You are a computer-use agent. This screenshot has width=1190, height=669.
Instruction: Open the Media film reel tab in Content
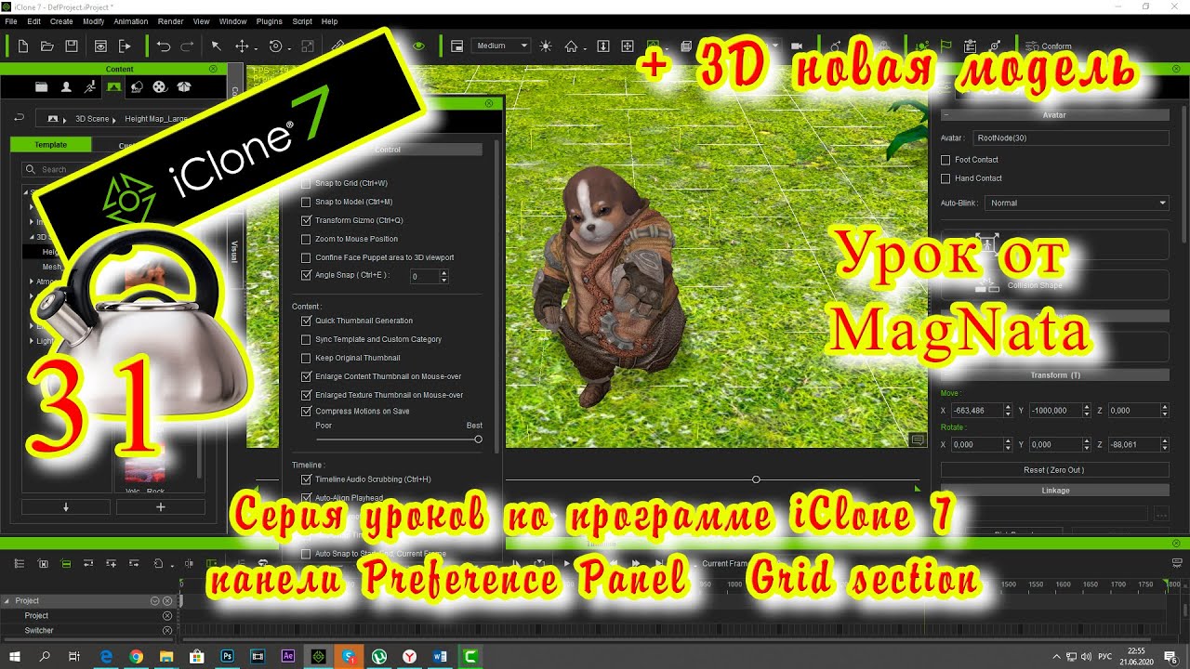tap(160, 86)
